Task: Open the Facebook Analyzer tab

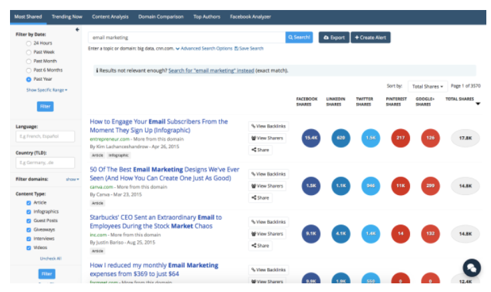Action: tap(251, 16)
